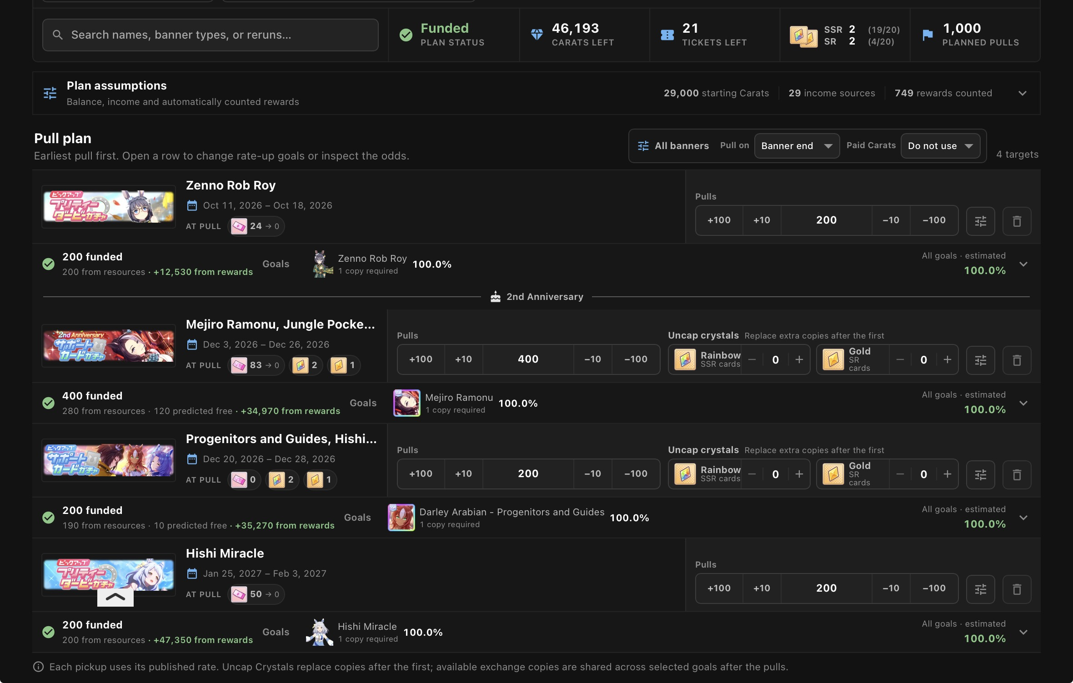Click the tickets left icon
Viewport: 1073px width, 683px height.
point(667,35)
